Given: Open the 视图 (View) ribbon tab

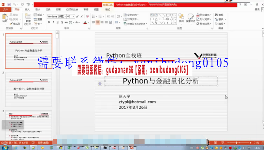Looking at the screenshot, I should pos(96,9).
